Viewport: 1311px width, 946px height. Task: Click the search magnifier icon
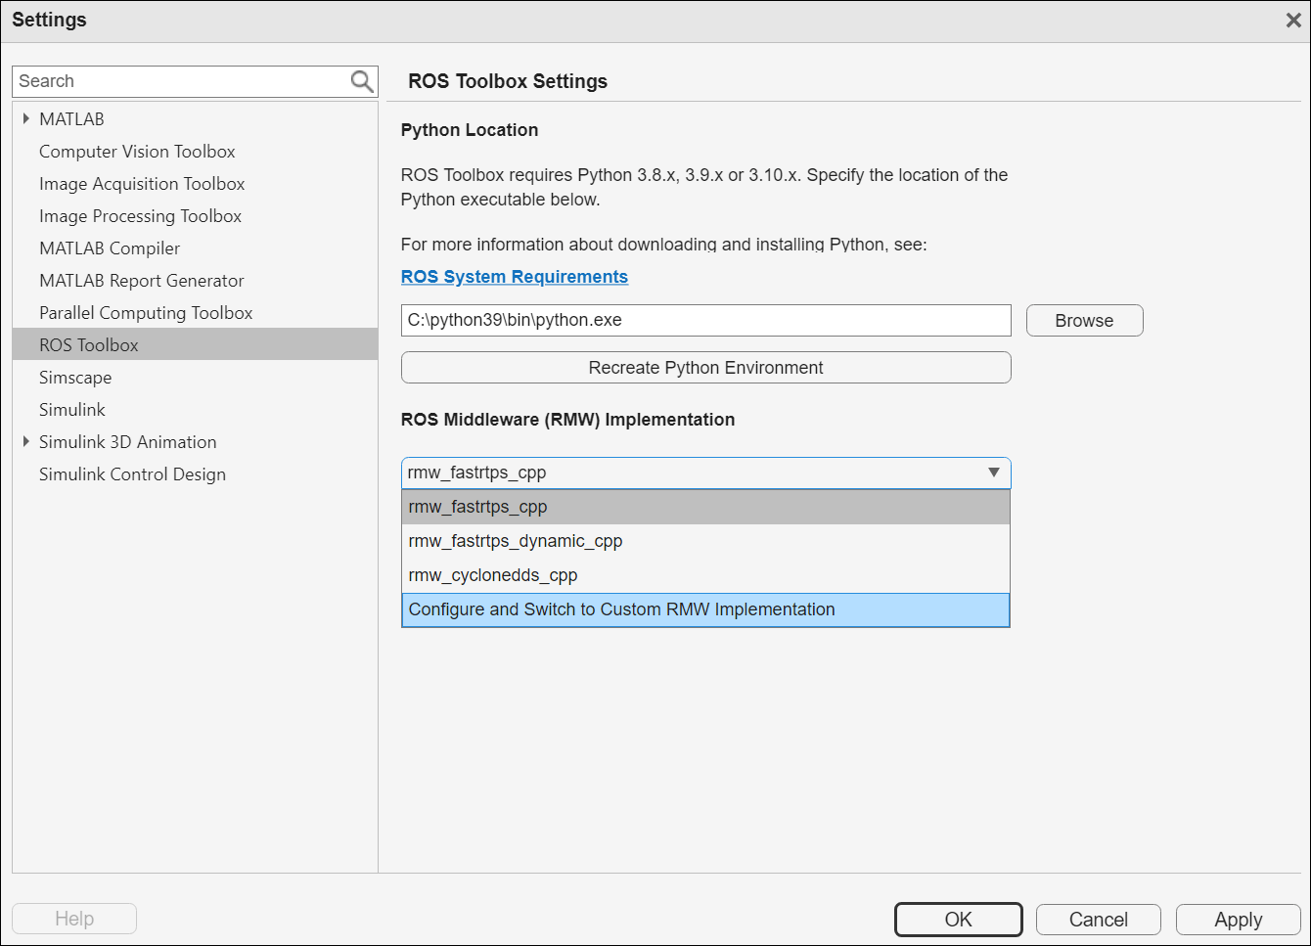362,81
